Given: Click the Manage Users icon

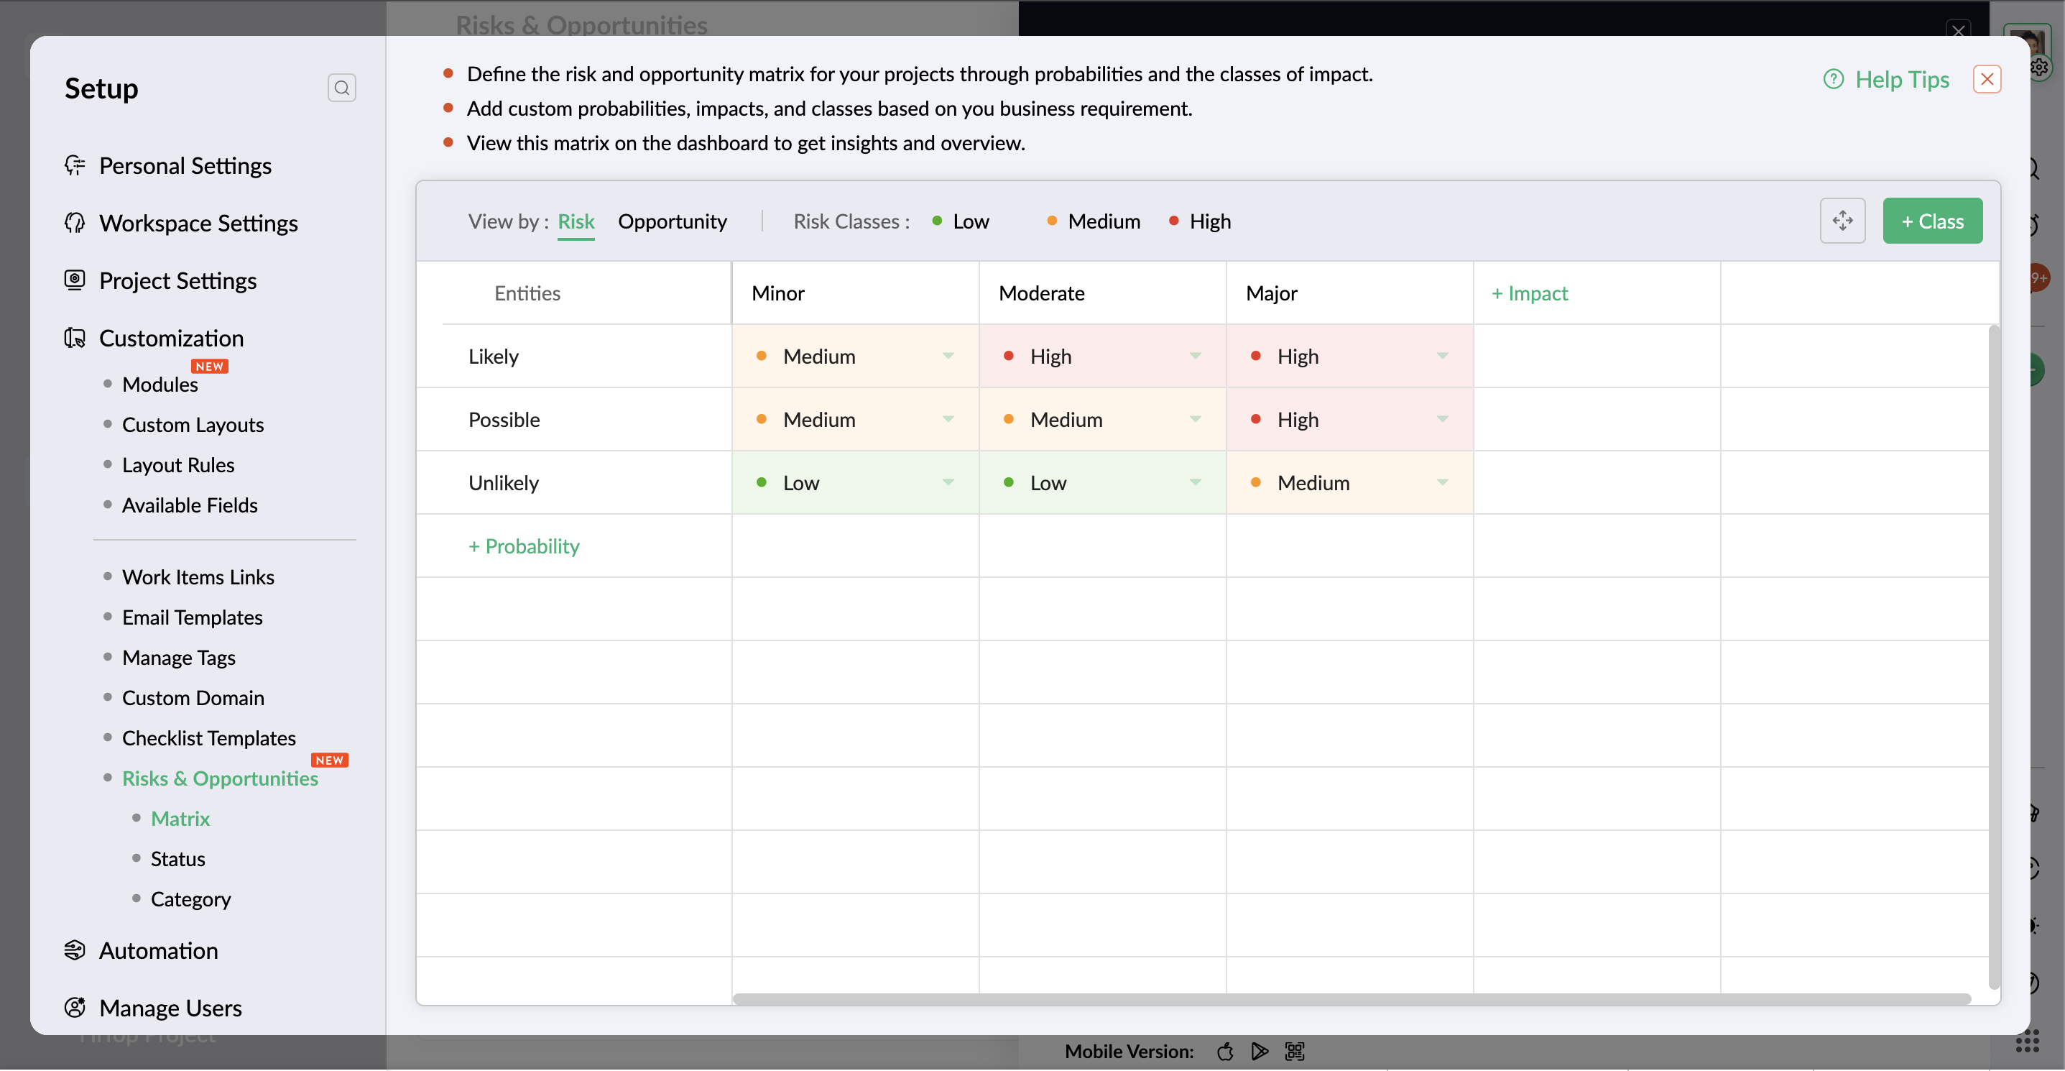Looking at the screenshot, I should point(75,1008).
